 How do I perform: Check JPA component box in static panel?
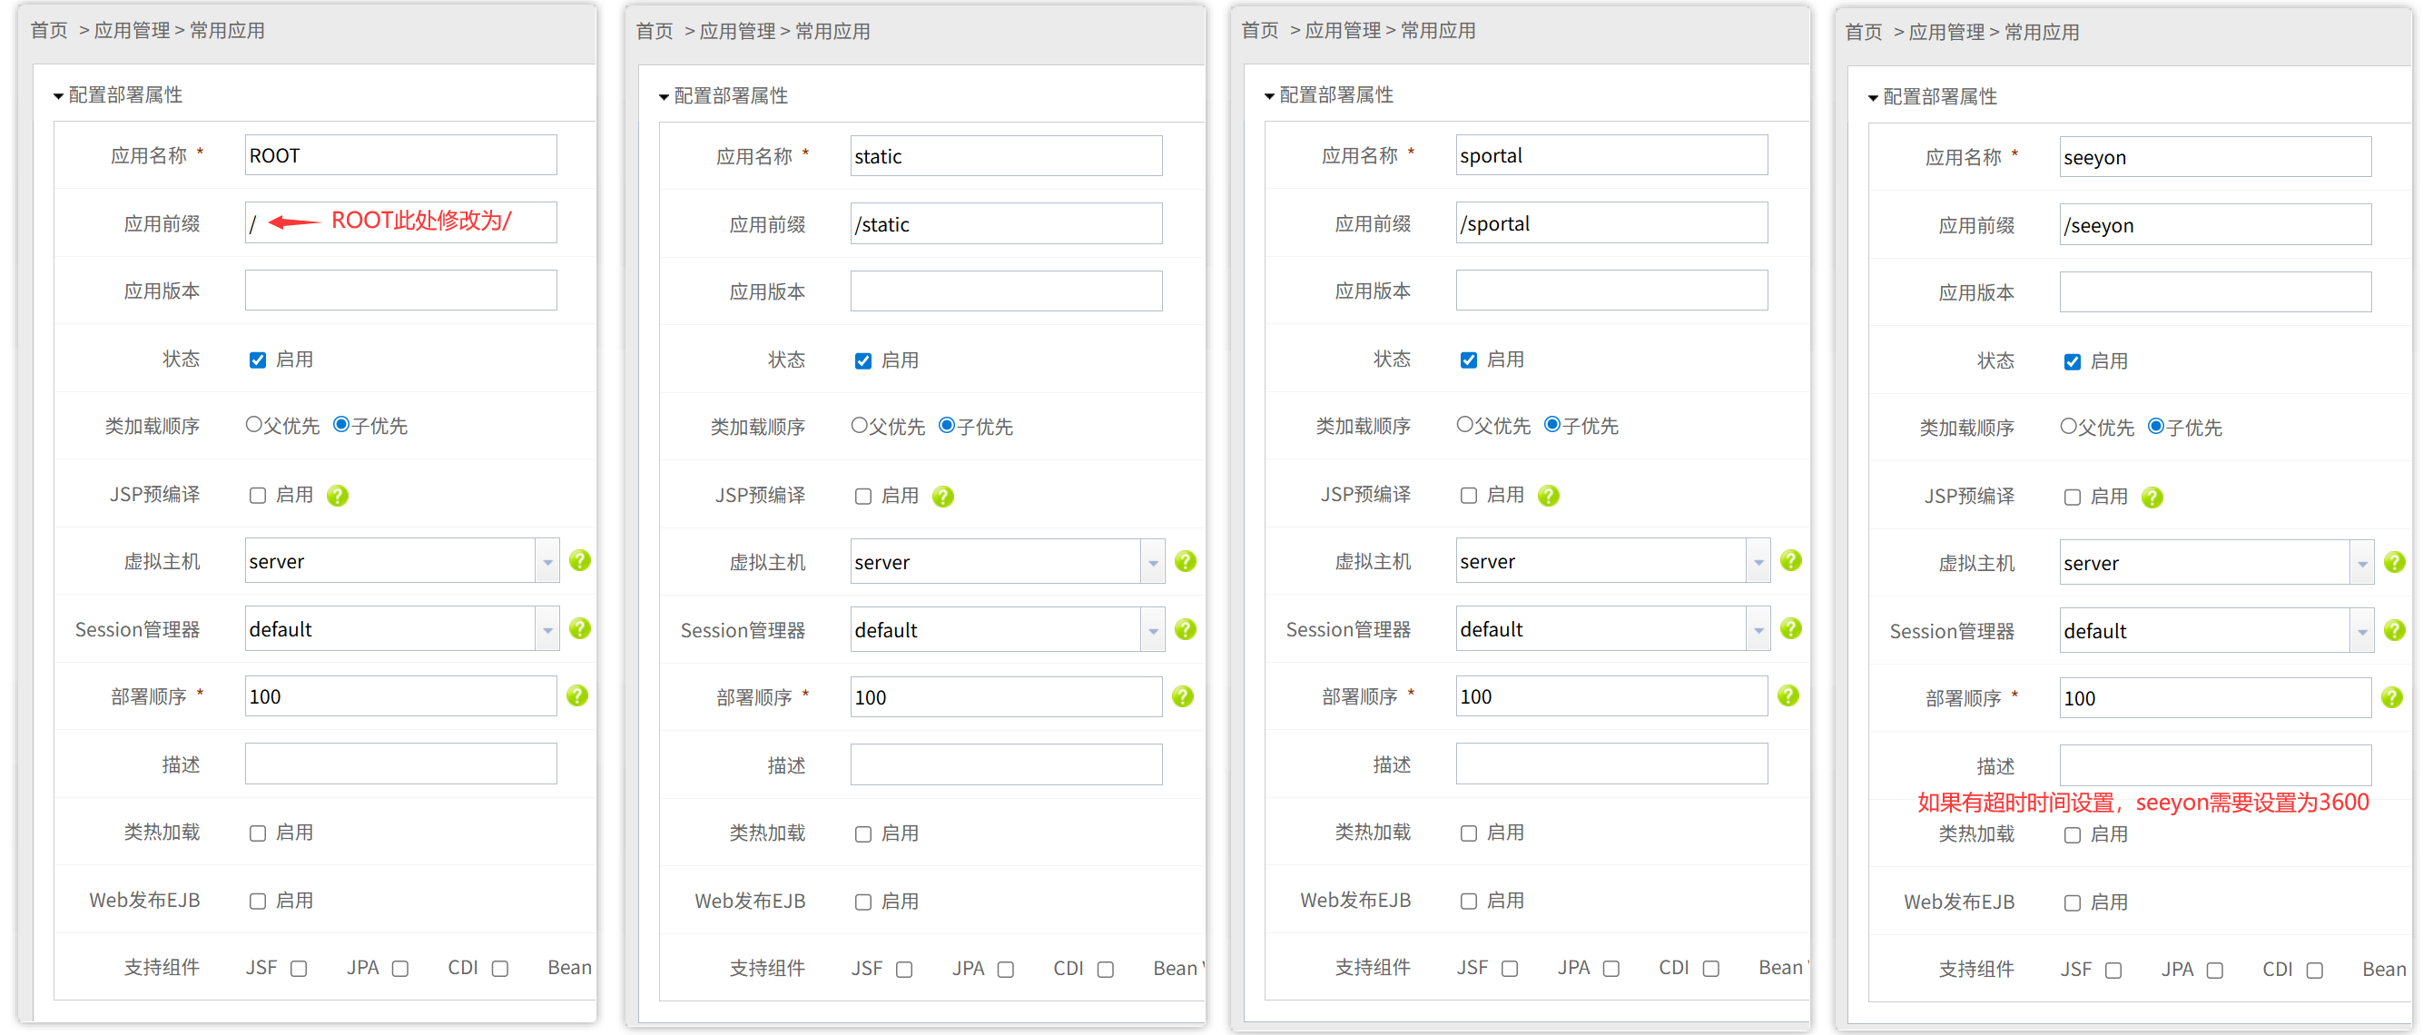[x=1007, y=970]
